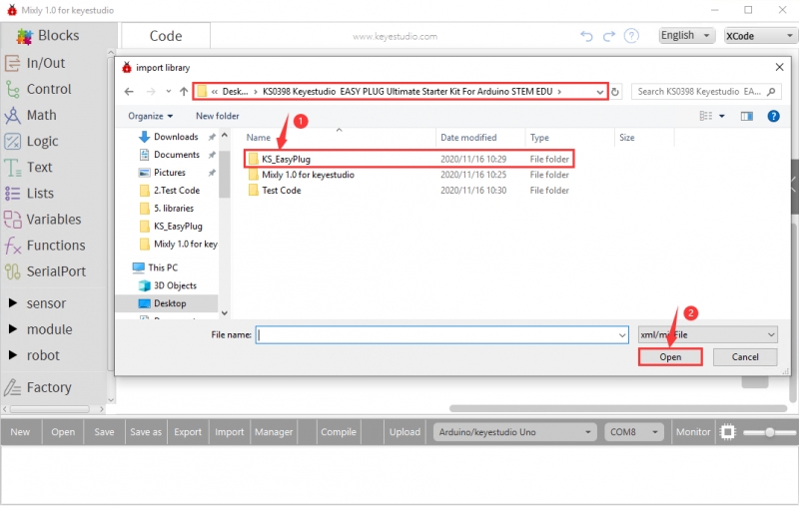Open the serial Monitor
799x506 pixels.
(x=693, y=432)
